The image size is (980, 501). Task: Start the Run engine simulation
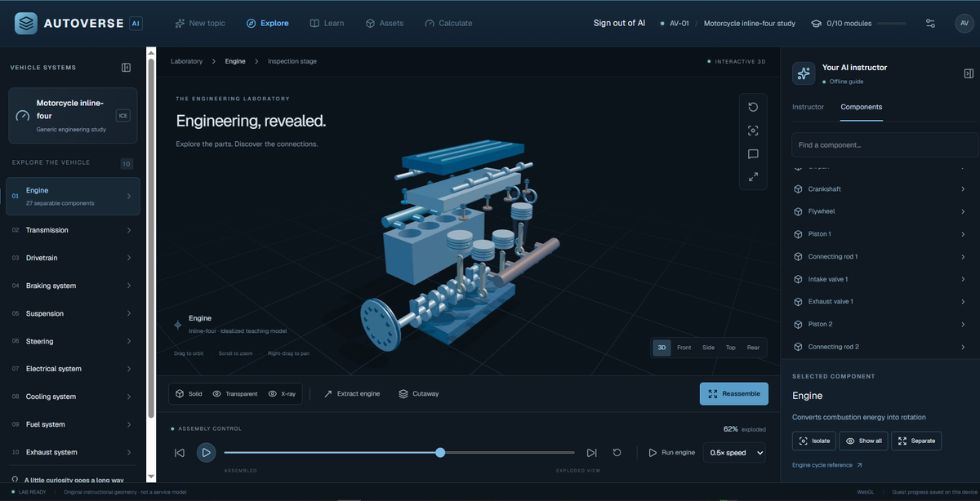[672, 452]
